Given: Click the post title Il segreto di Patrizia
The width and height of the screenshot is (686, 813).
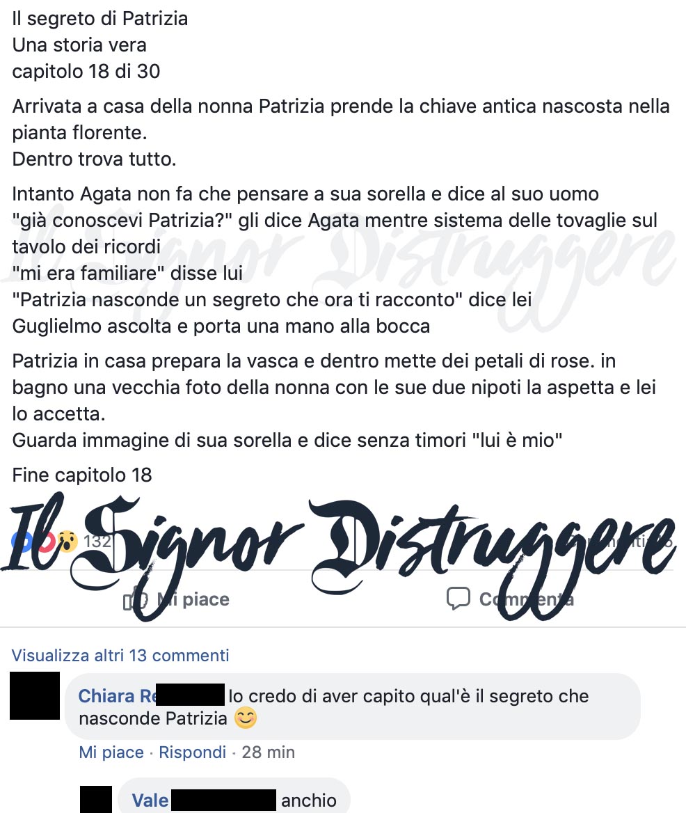Looking at the screenshot, I should pyautogui.click(x=100, y=19).
